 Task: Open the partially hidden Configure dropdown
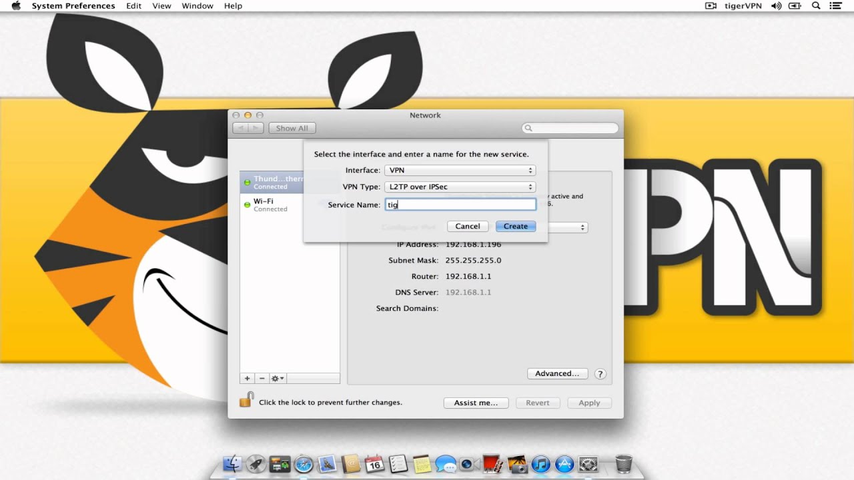tap(568, 227)
